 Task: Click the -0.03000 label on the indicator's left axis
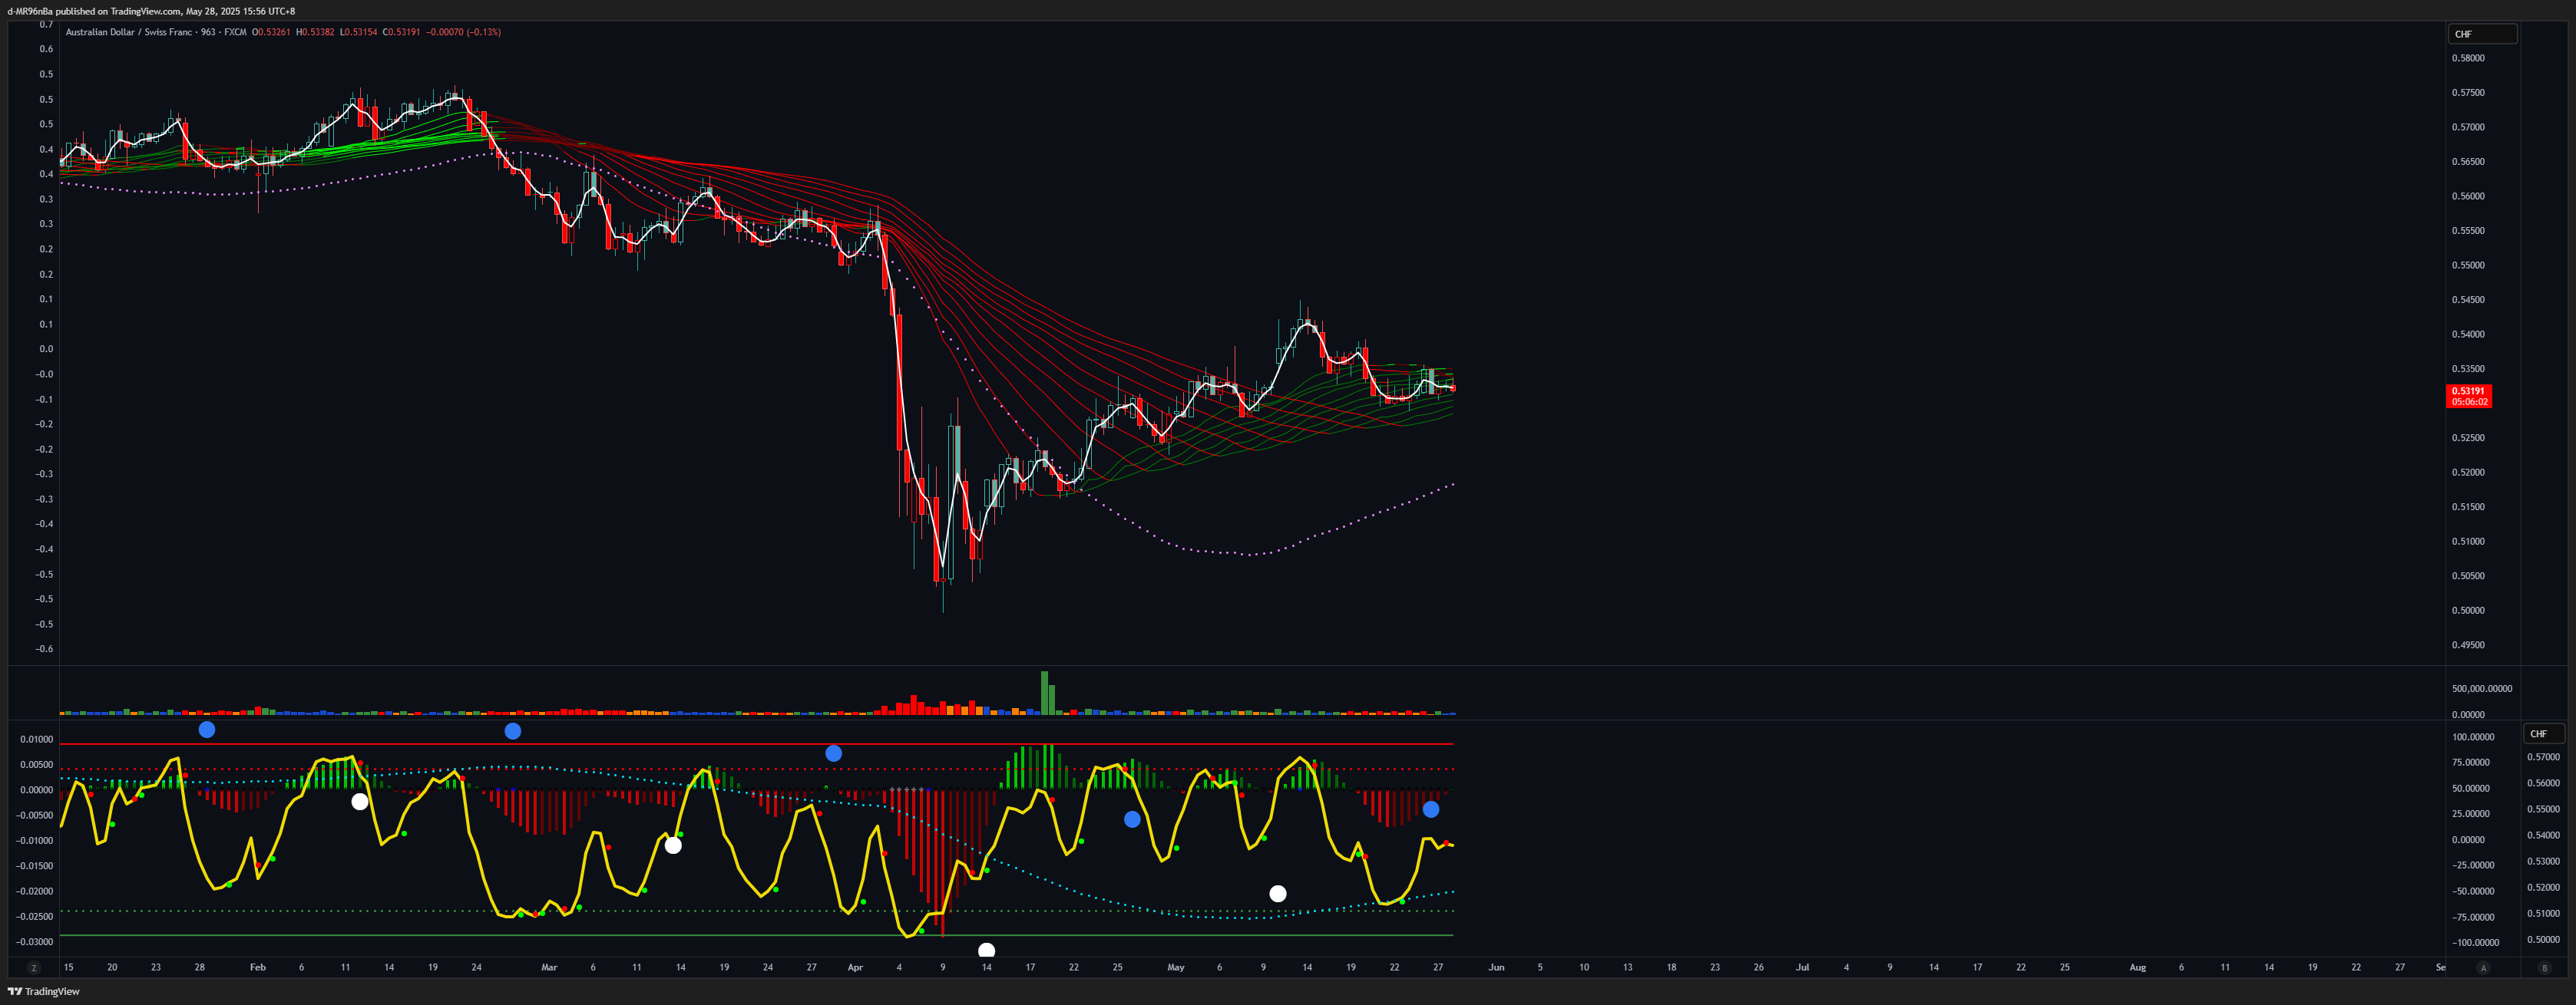[35, 941]
